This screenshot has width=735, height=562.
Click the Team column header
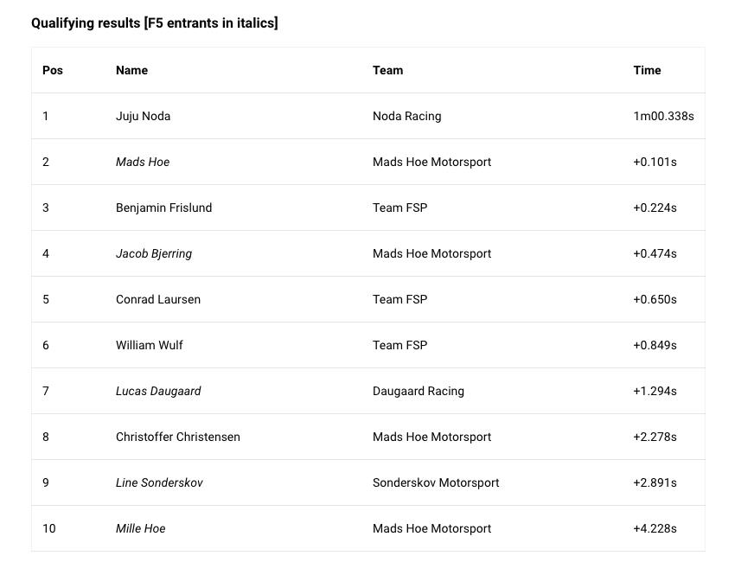click(387, 70)
